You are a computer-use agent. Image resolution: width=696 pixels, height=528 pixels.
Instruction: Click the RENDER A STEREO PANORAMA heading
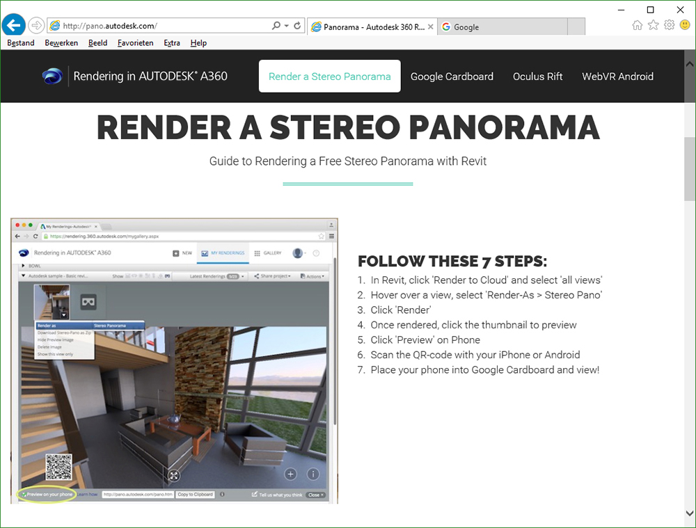[348, 127]
